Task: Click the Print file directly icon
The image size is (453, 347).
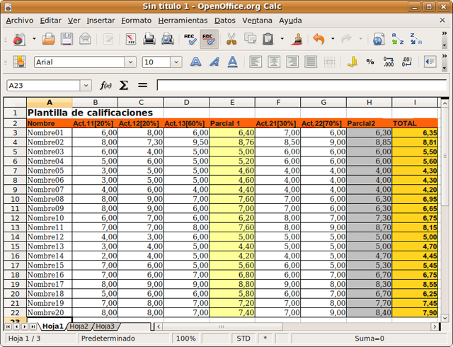Action: [149, 40]
